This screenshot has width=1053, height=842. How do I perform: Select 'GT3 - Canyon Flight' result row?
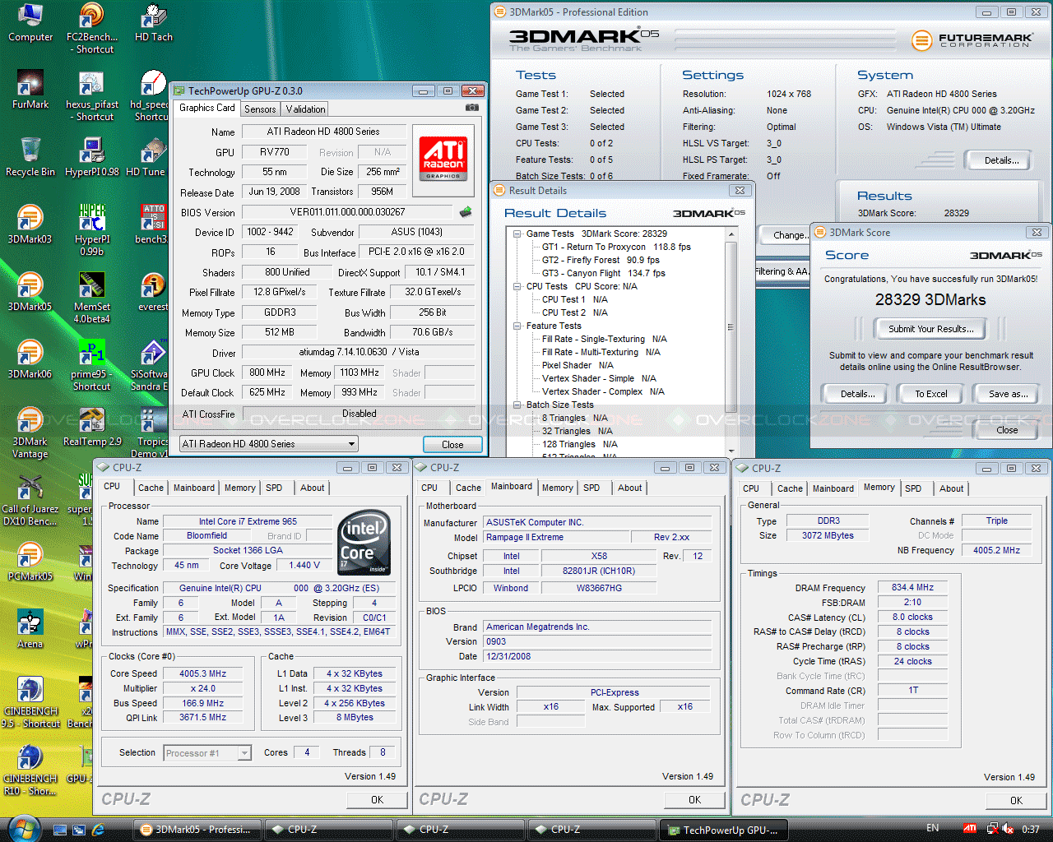coord(604,273)
